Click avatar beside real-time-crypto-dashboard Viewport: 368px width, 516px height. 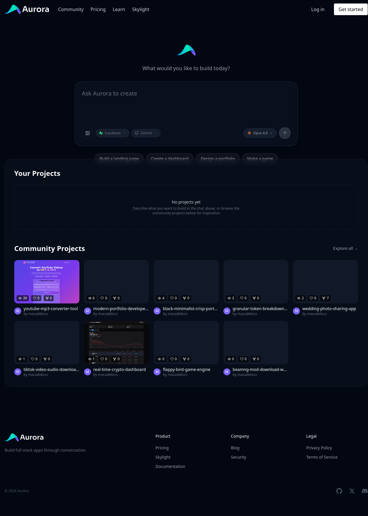pyautogui.click(x=88, y=372)
